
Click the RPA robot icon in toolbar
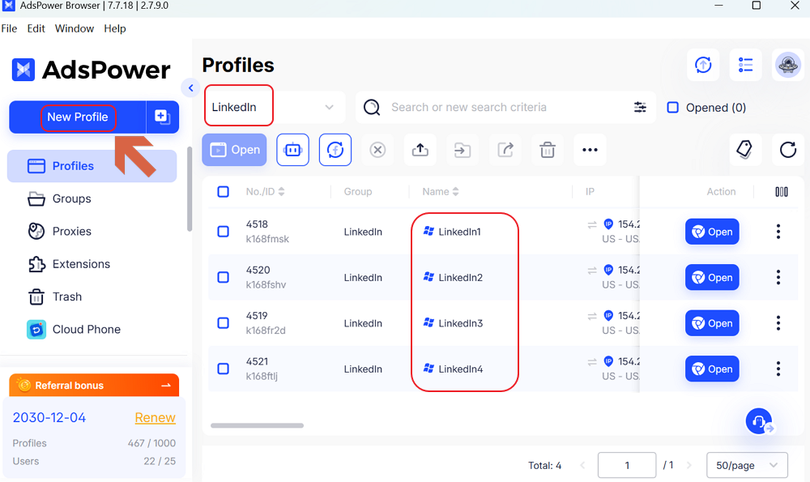tap(292, 150)
